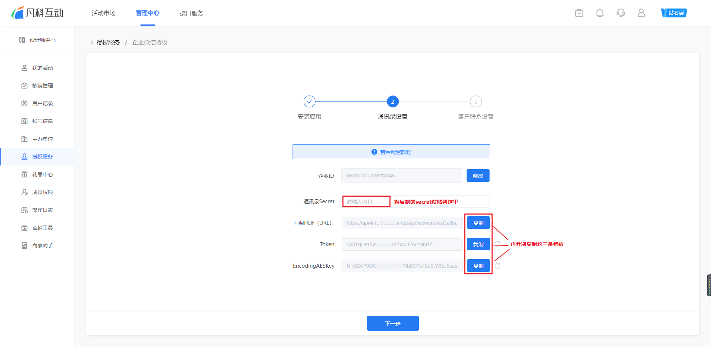Click the 下一步 button

click(393, 323)
